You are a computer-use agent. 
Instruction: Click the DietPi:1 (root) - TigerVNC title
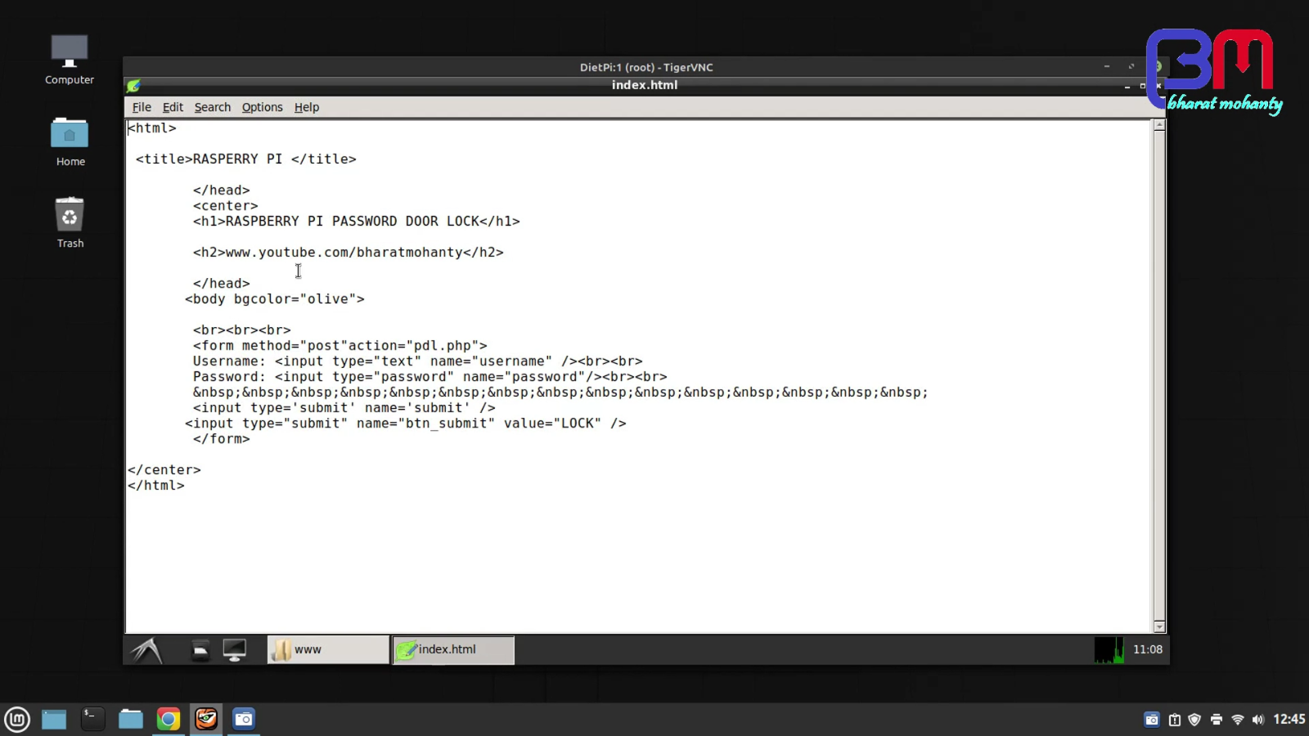tap(646, 67)
